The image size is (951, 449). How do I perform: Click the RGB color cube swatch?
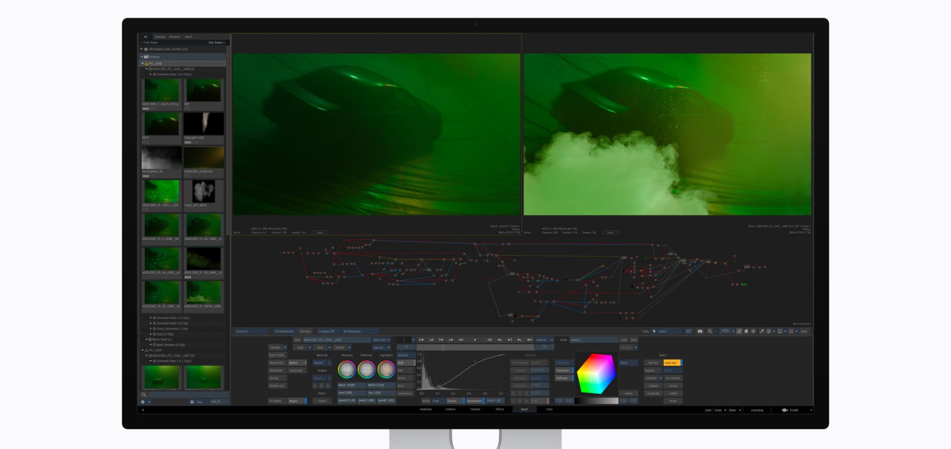(596, 373)
